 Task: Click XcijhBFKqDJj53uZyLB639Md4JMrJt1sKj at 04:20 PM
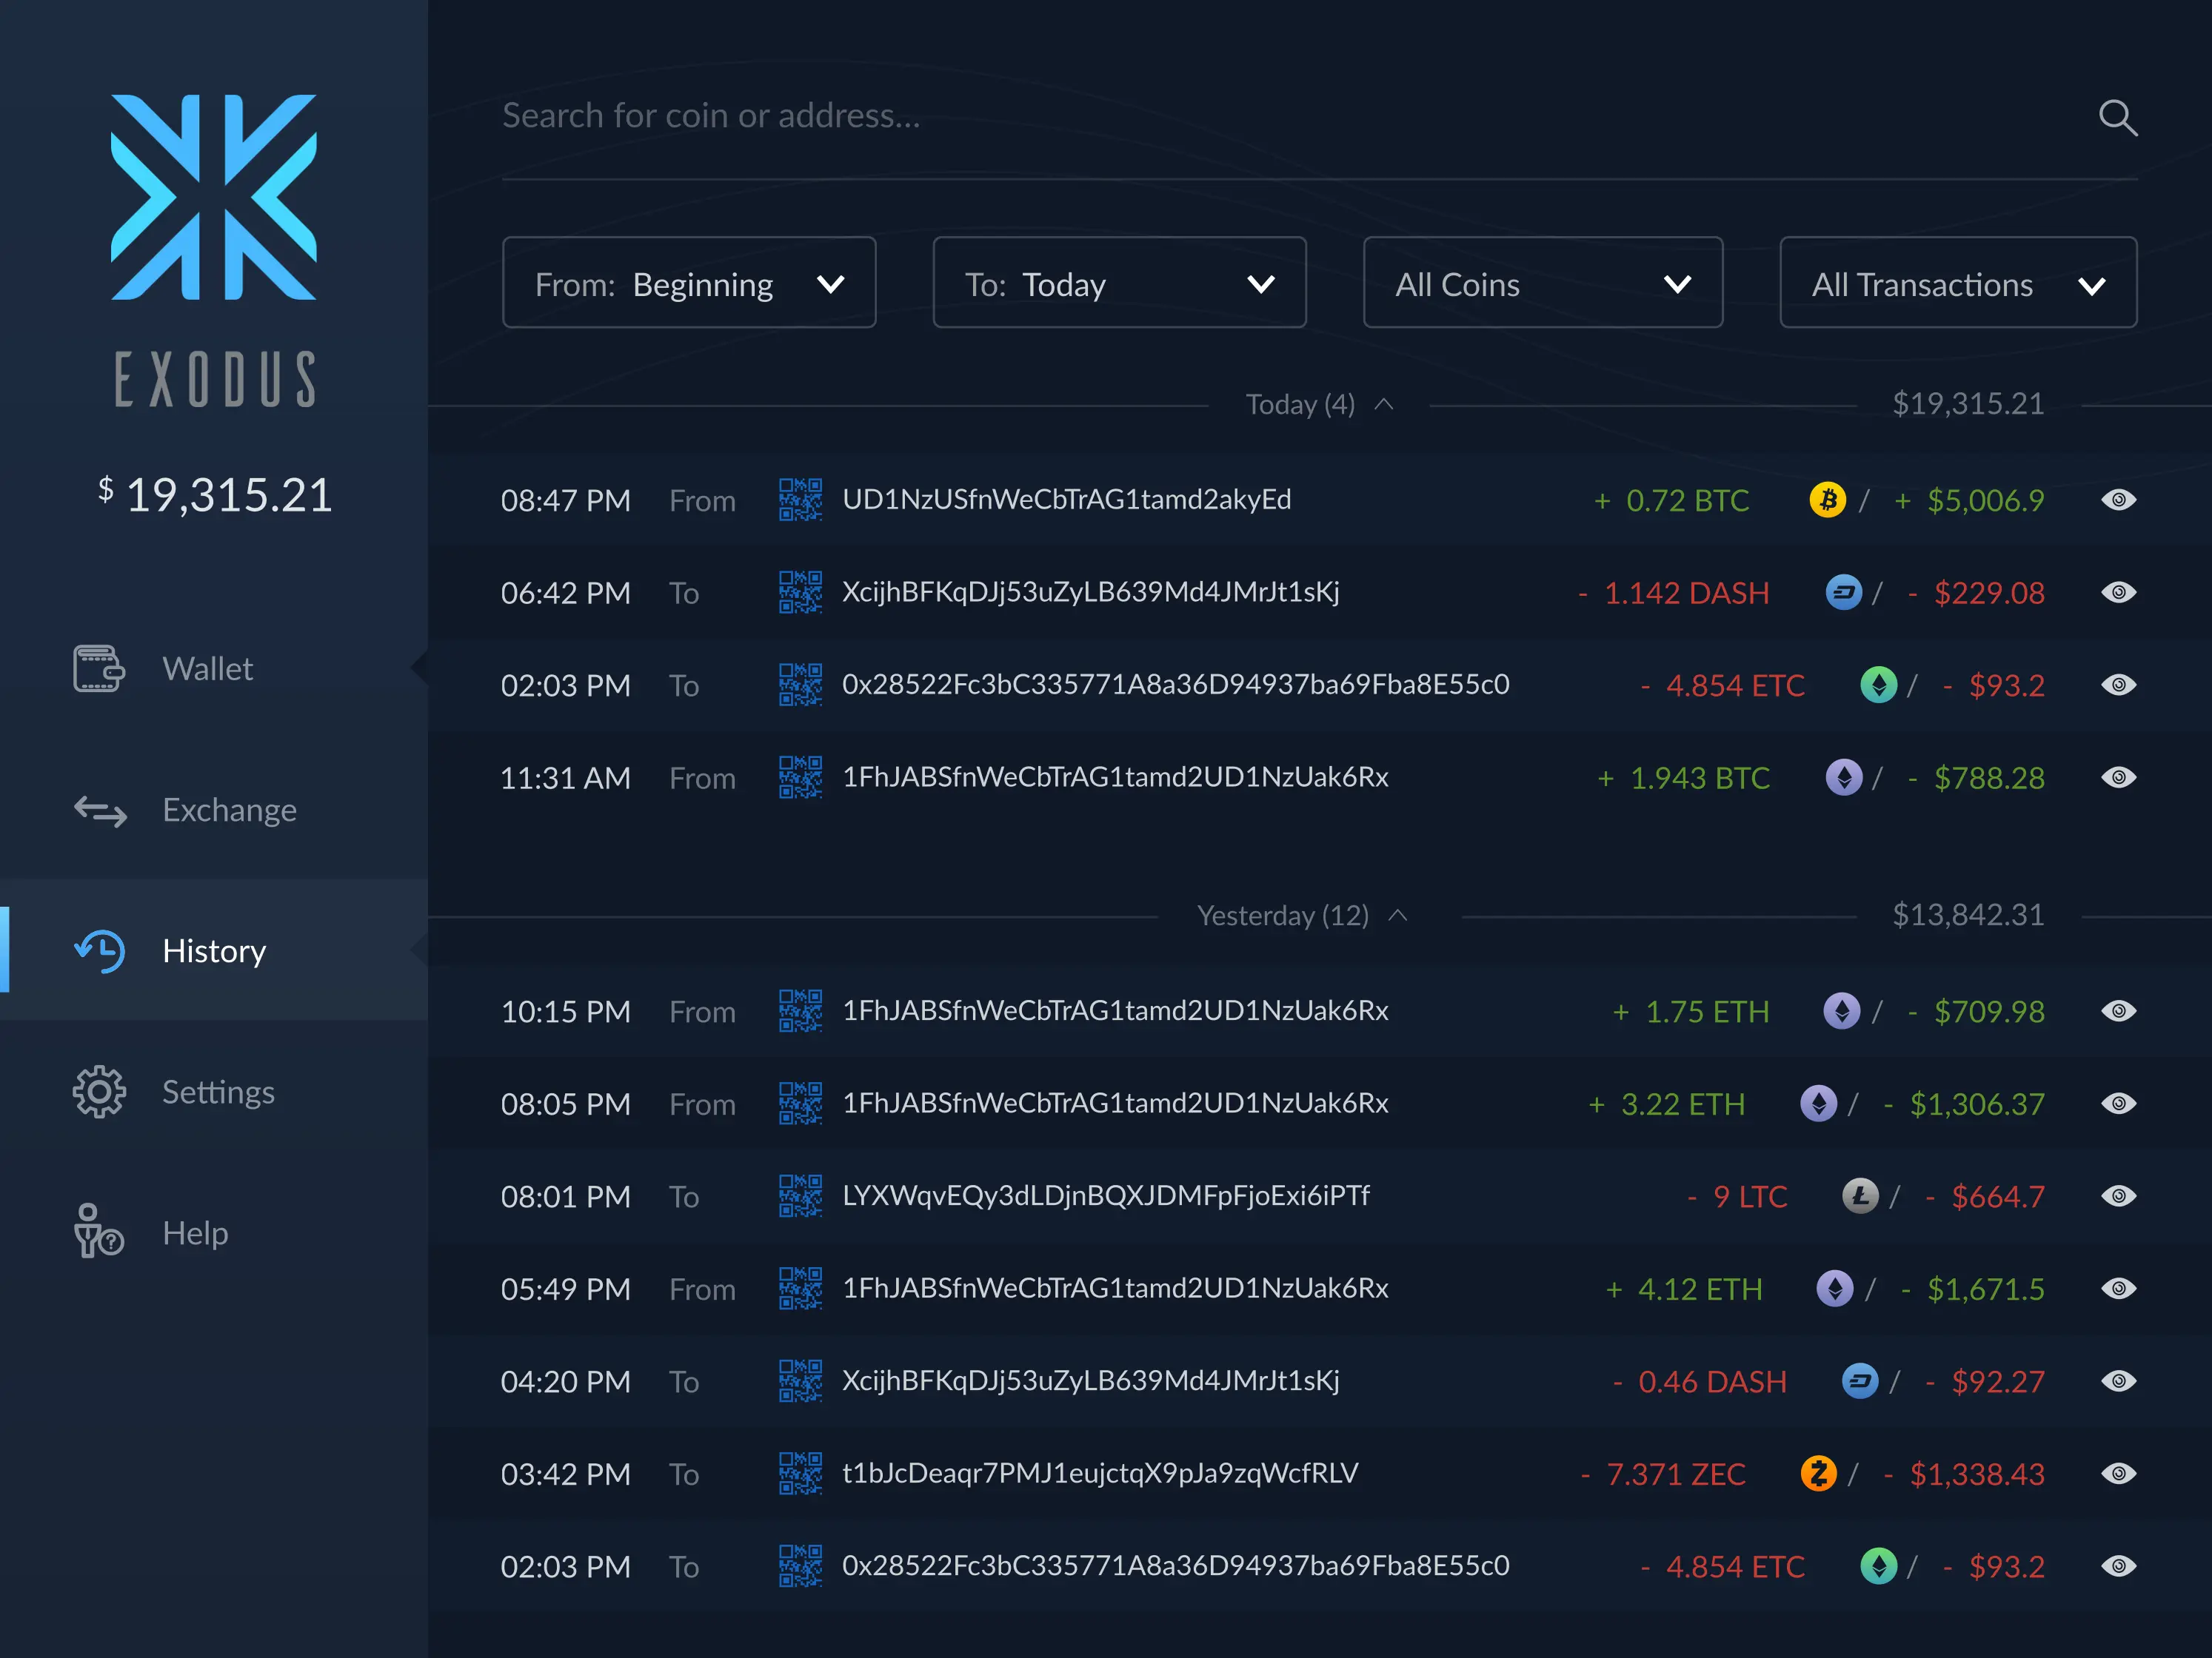click(1091, 1381)
